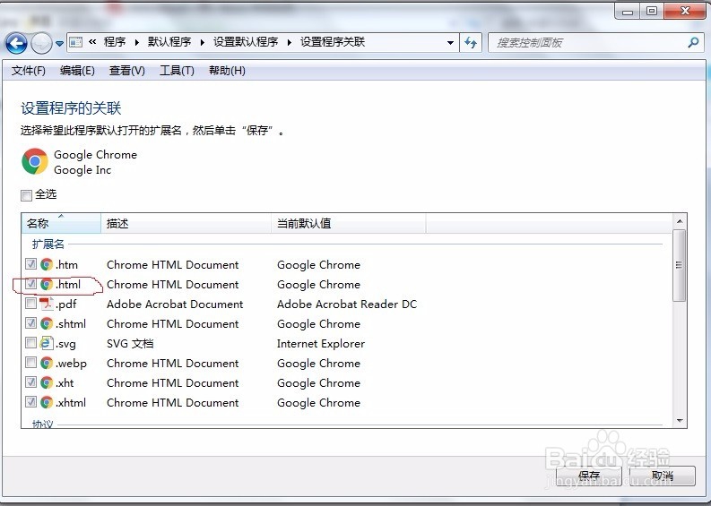
Task: Click the Internet Explorer default value text
Action: pyautogui.click(x=321, y=343)
